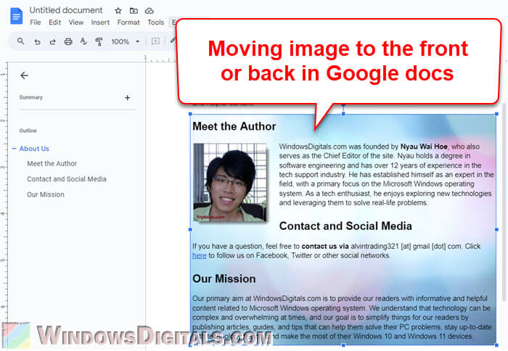Activate the paint format tool
Viewport: 508px width, 351px height.
click(99, 41)
